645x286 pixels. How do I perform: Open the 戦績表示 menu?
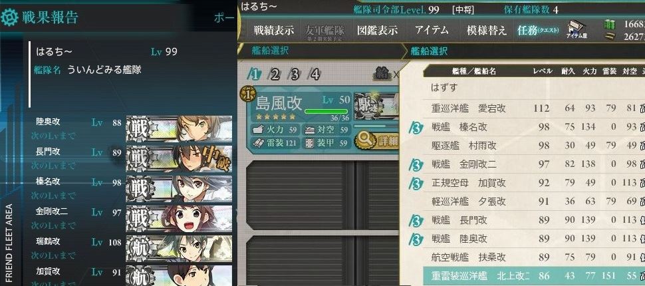click(274, 31)
